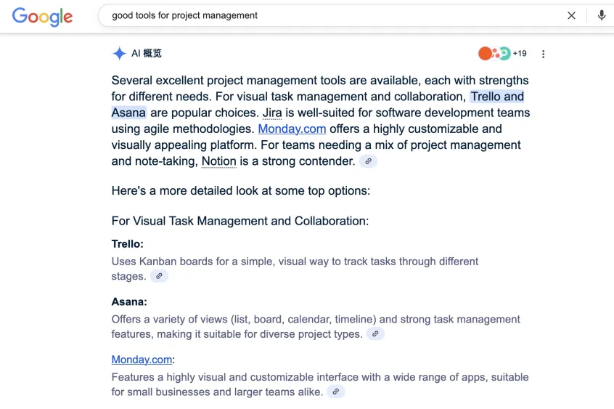Follow the Jira link in the summary
This screenshot has height=409, width=614.
(x=272, y=113)
